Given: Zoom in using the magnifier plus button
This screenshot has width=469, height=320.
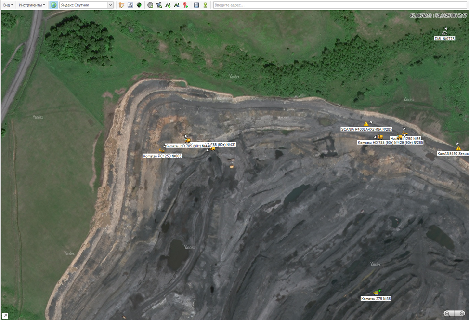Looking at the screenshot, I should pyautogui.click(x=461, y=314).
